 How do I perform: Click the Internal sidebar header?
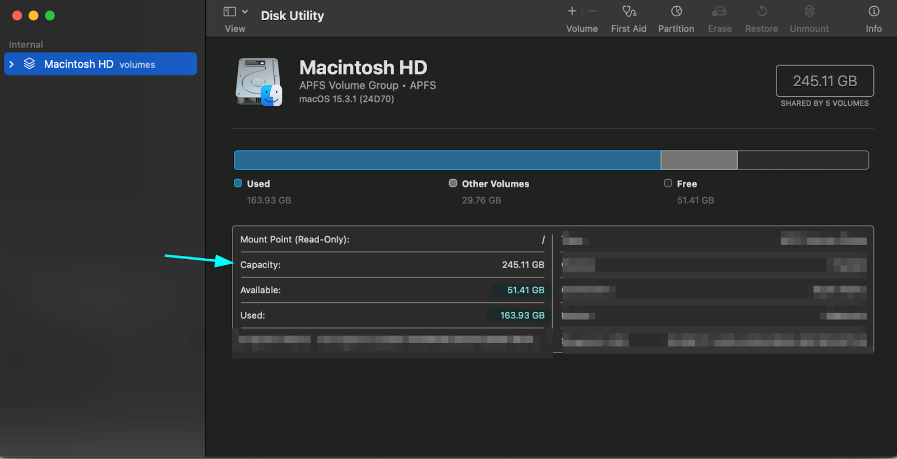26,45
